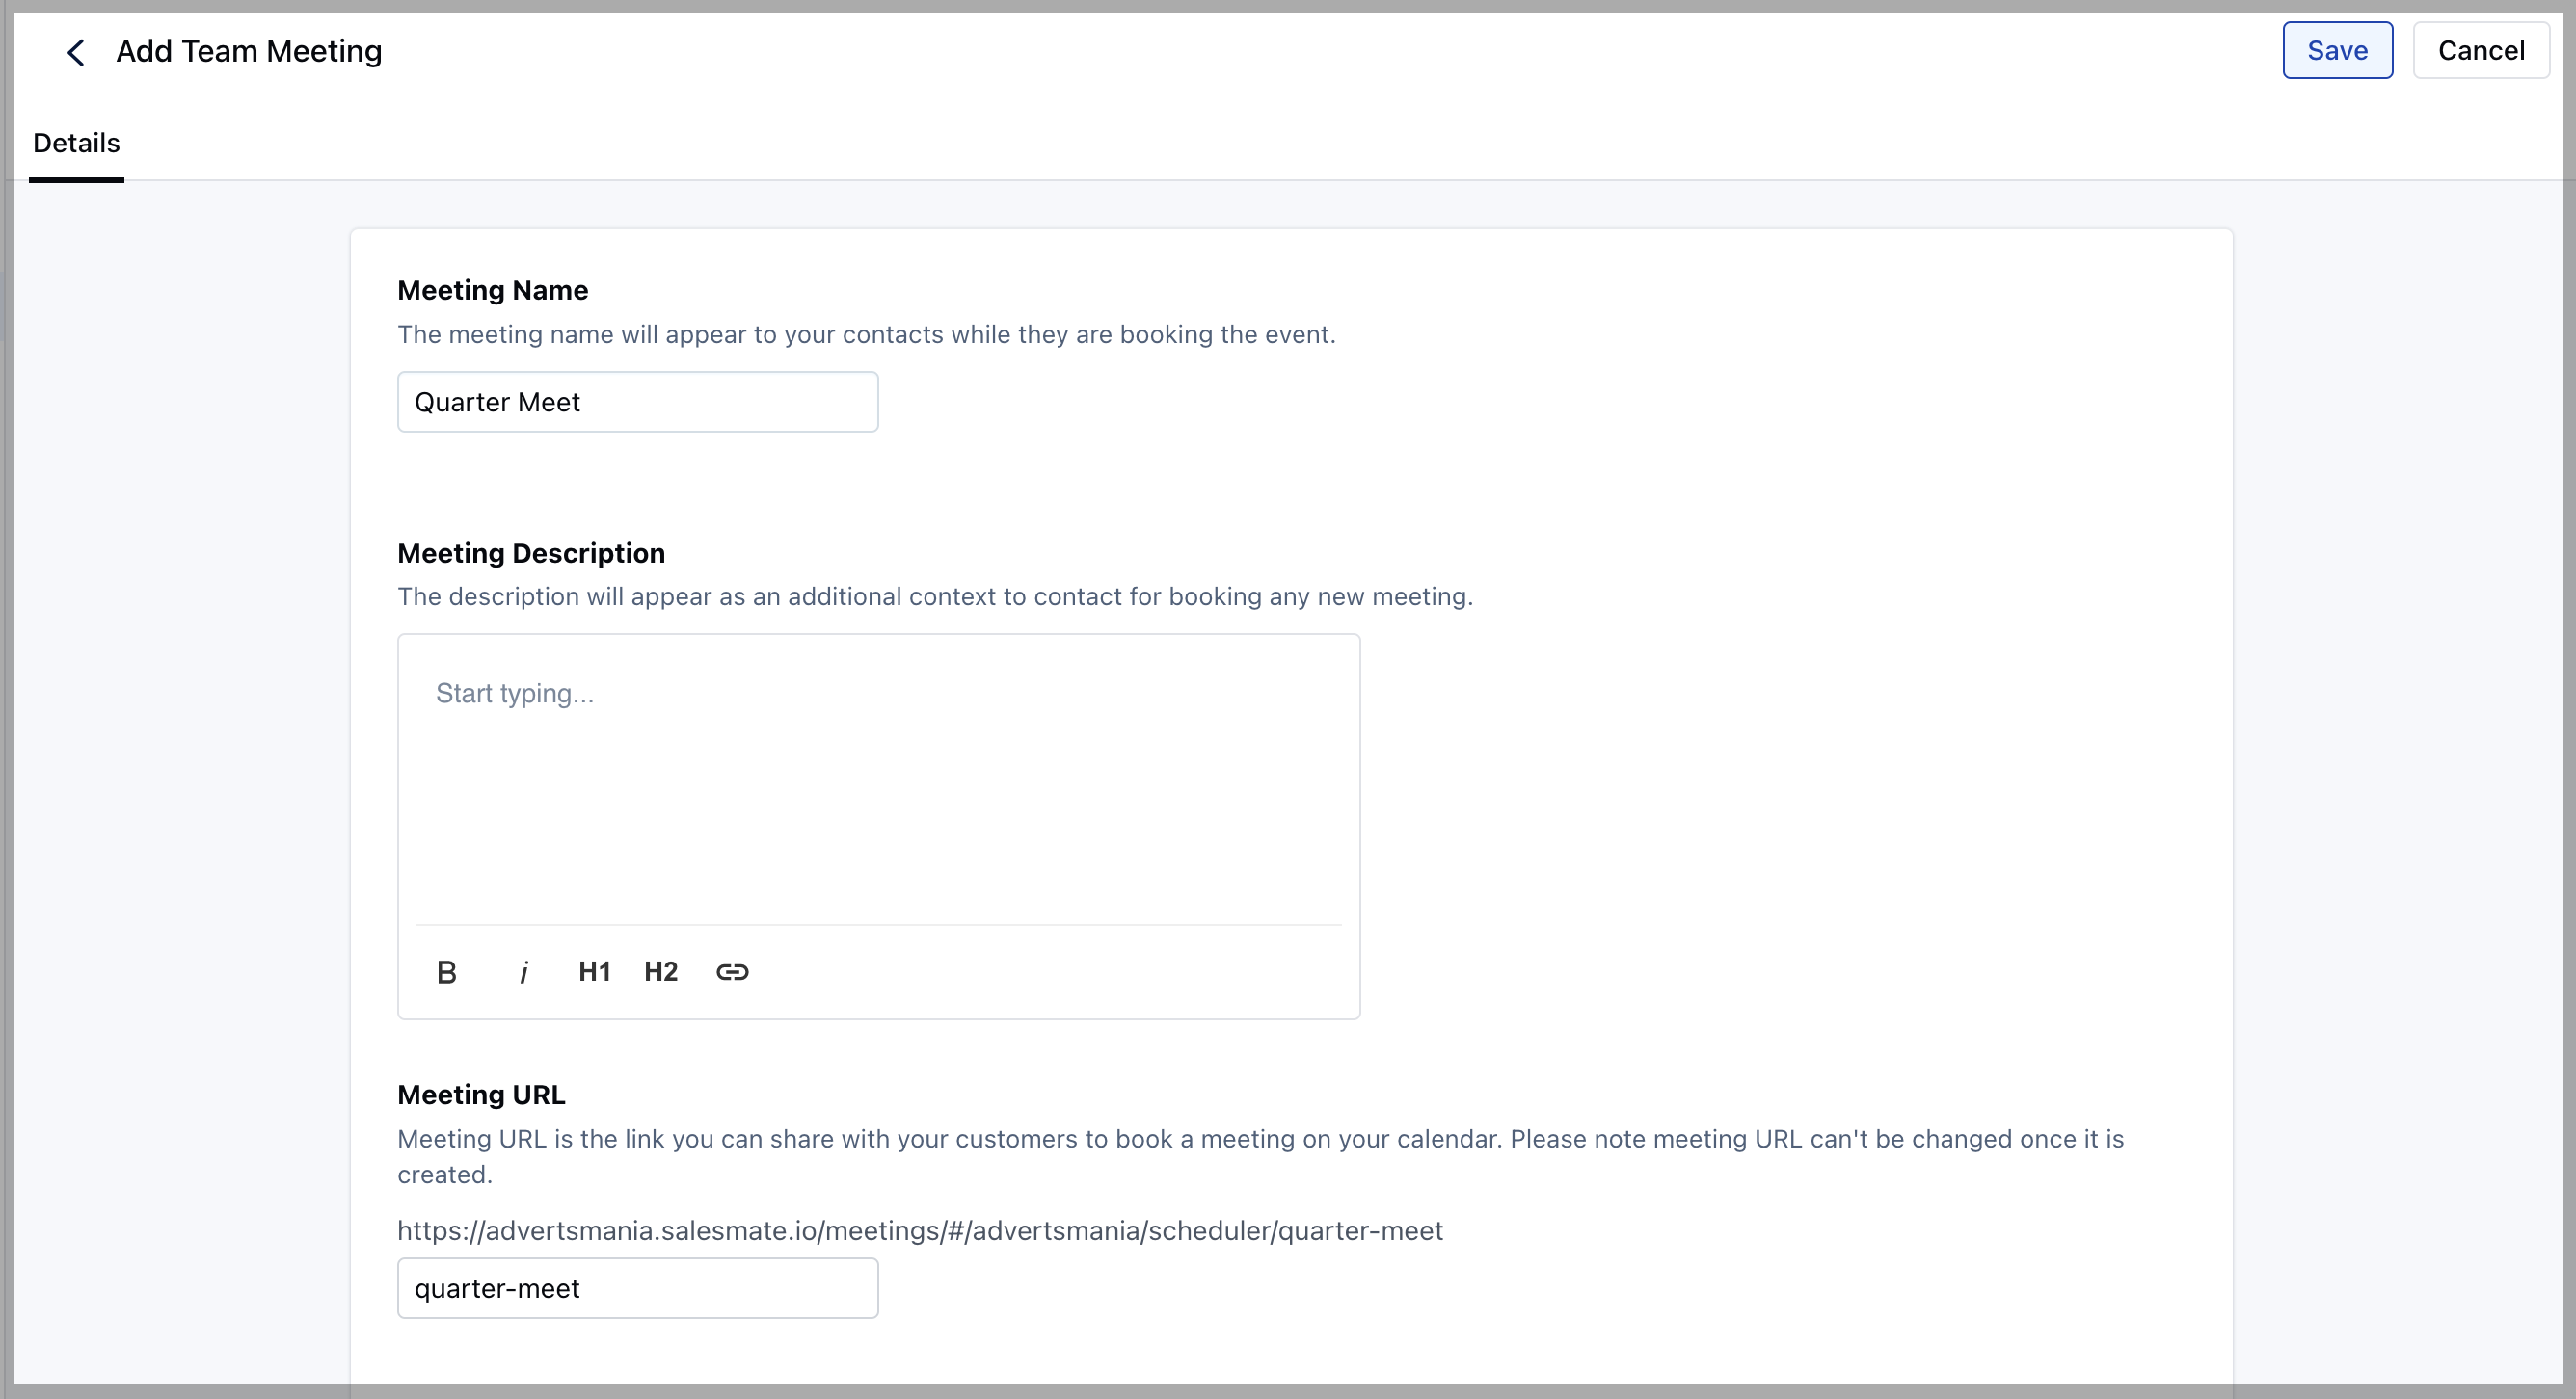Switch to the Details tab
Screen dimensions: 2576x1399
(76, 143)
